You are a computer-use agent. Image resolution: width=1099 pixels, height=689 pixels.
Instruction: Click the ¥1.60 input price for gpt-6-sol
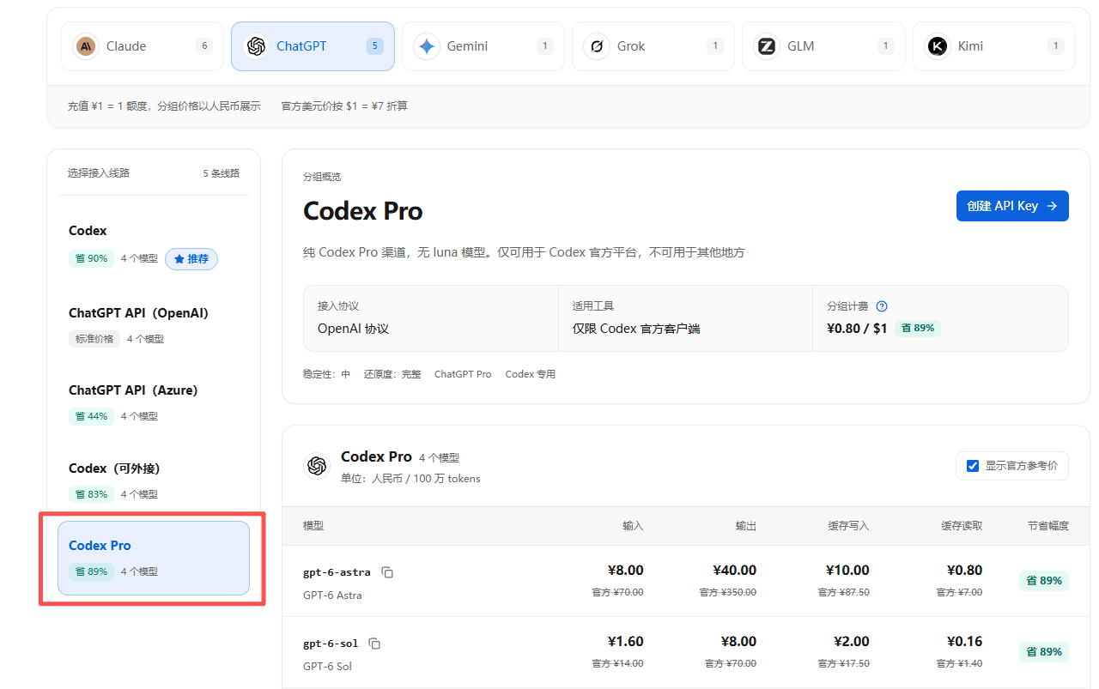point(625,642)
